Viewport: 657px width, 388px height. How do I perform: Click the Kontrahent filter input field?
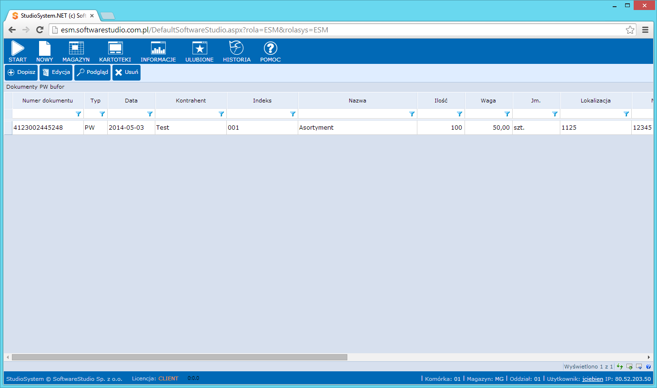point(187,114)
